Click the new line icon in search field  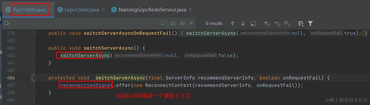(x=162, y=24)
